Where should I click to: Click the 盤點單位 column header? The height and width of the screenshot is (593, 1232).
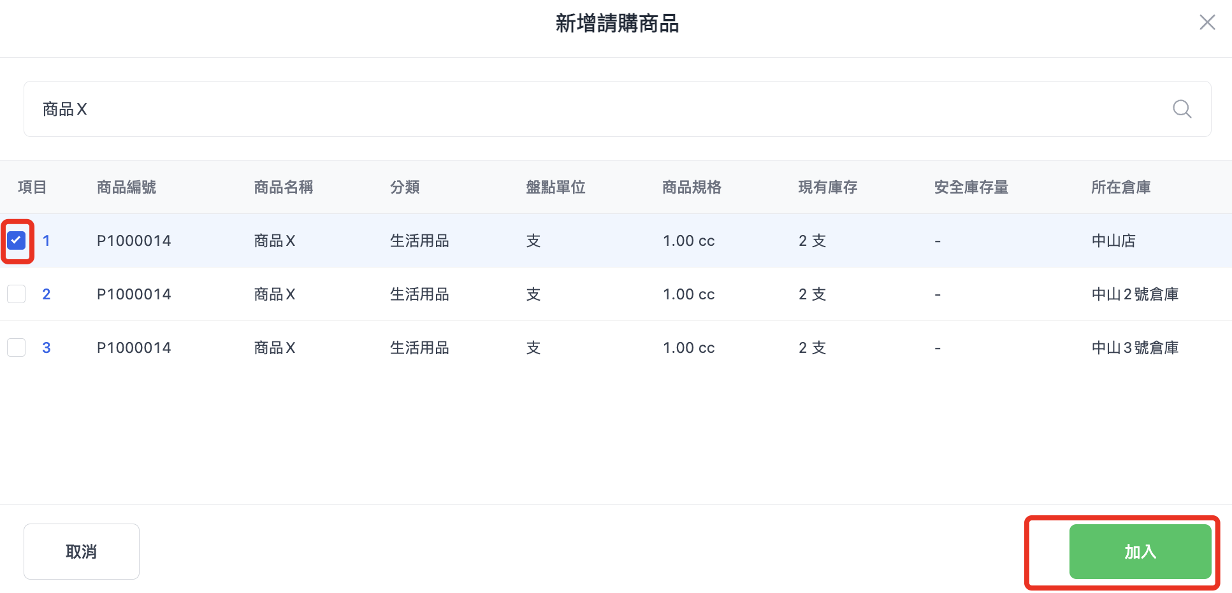[x=555, y=187]
